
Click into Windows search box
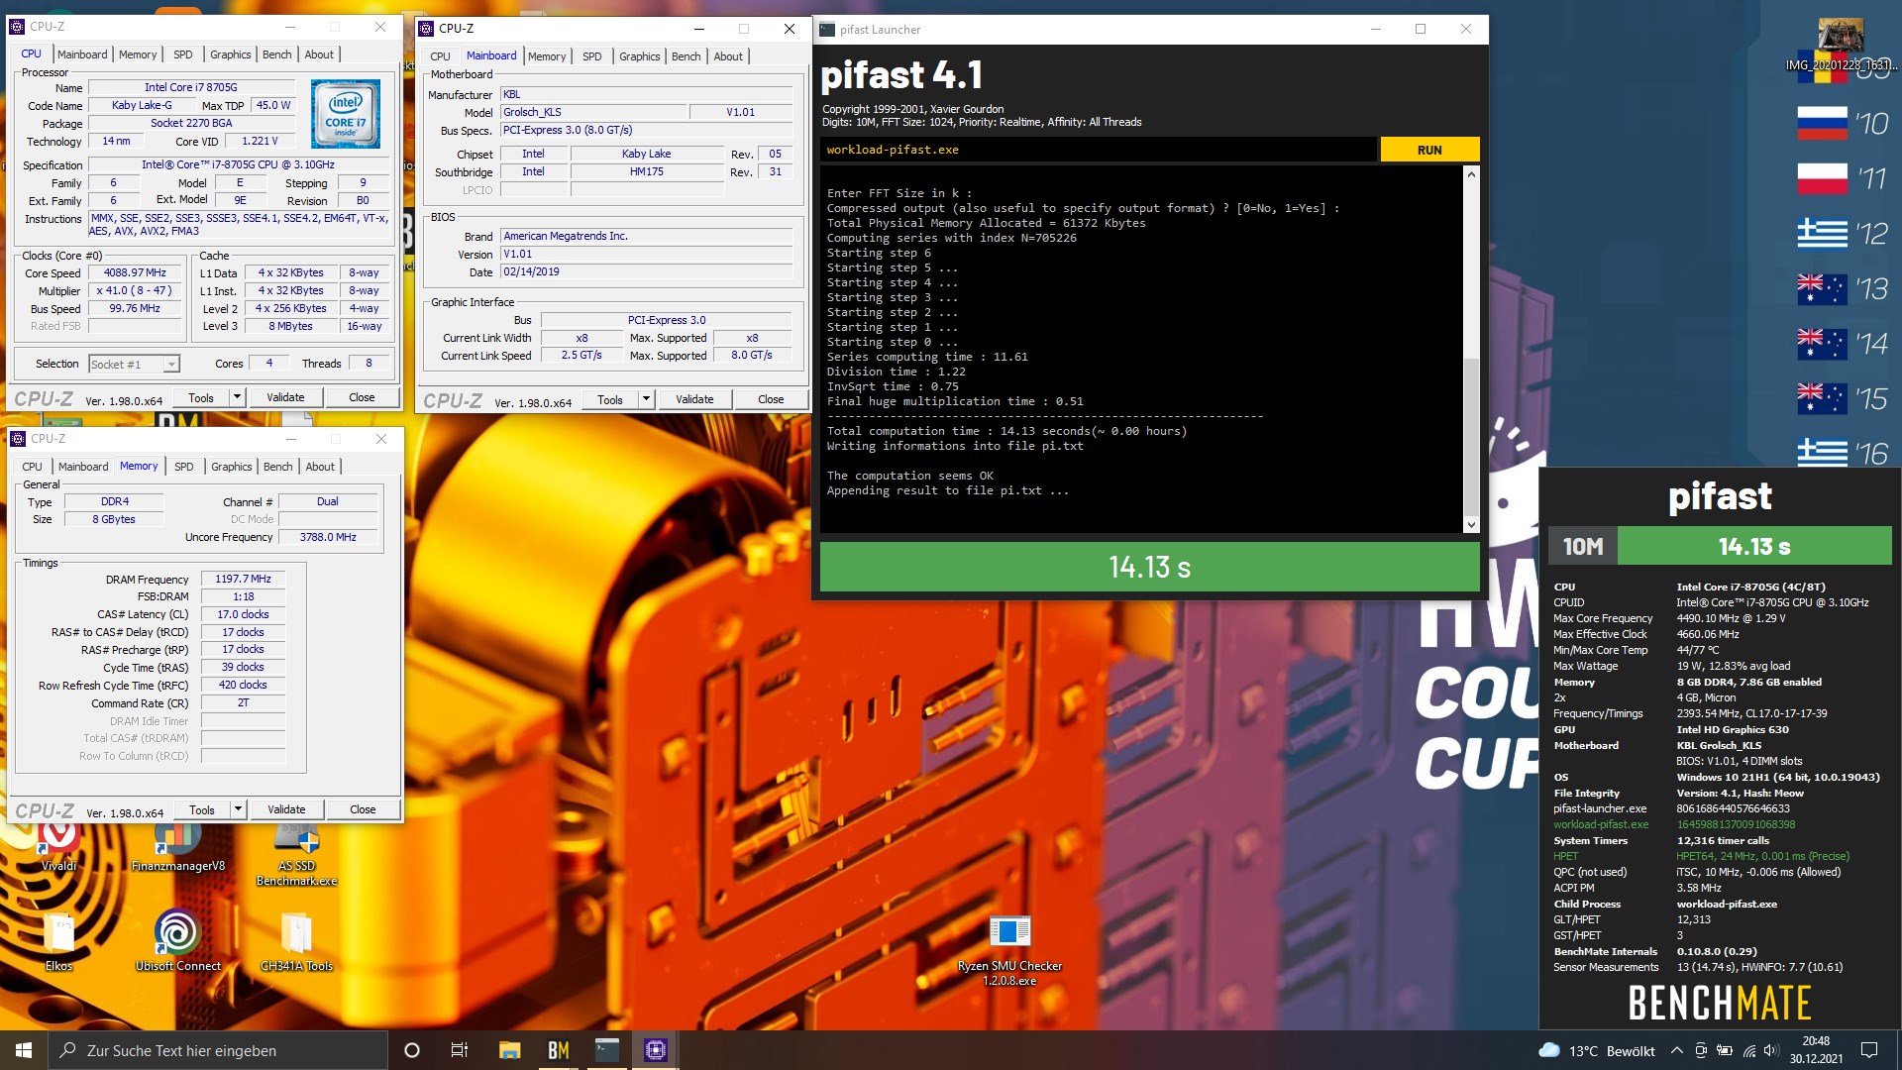218,1050
